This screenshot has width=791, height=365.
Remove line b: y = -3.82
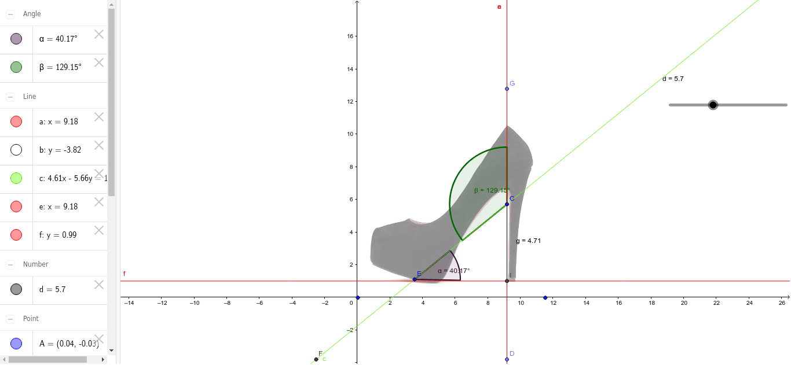point(99,145)
